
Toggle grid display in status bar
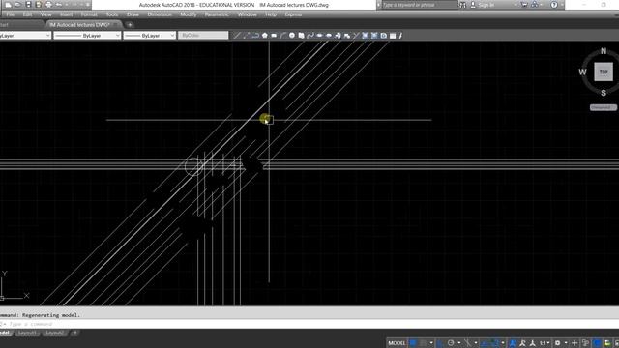[x=413, y=343]
